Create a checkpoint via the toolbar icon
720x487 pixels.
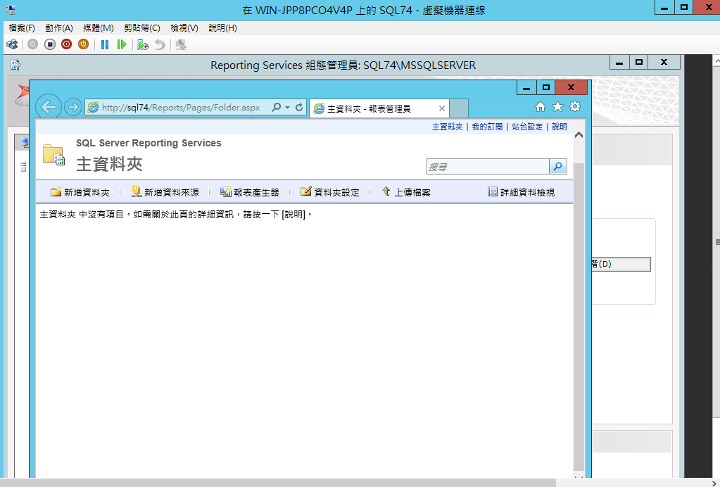click(143, 44)
